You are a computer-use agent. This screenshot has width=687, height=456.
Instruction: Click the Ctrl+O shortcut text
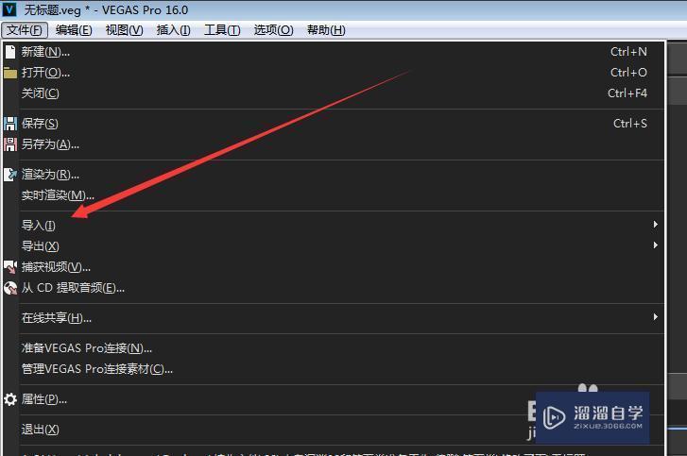pyautogui.click(x=628, y=72)
